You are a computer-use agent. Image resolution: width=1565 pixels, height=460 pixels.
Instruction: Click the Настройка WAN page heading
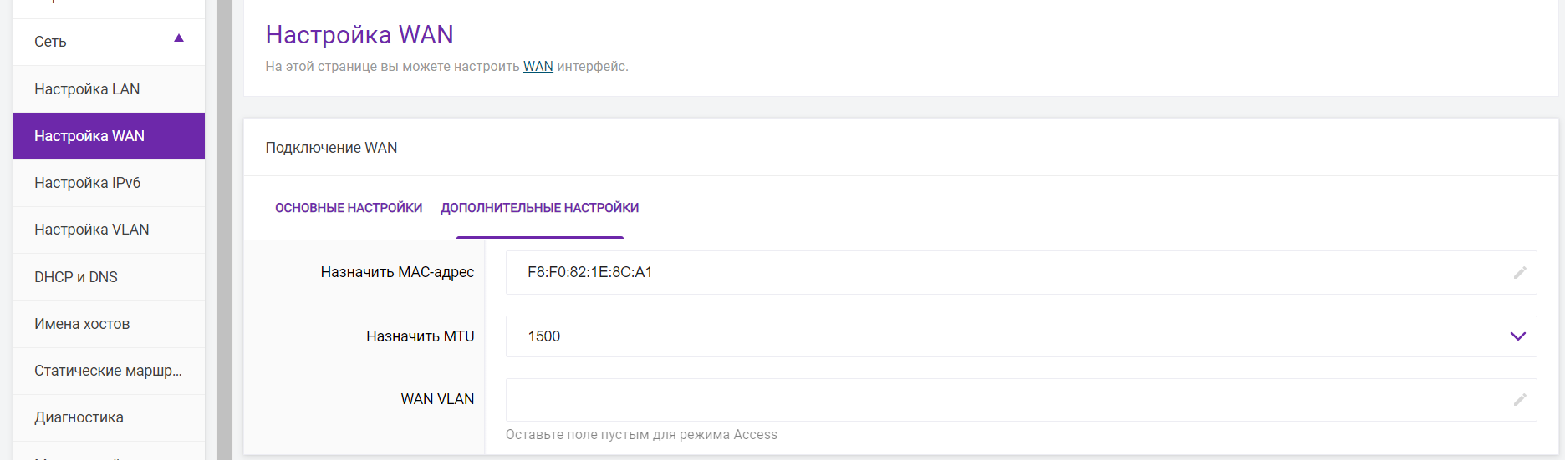pos(359,35)
